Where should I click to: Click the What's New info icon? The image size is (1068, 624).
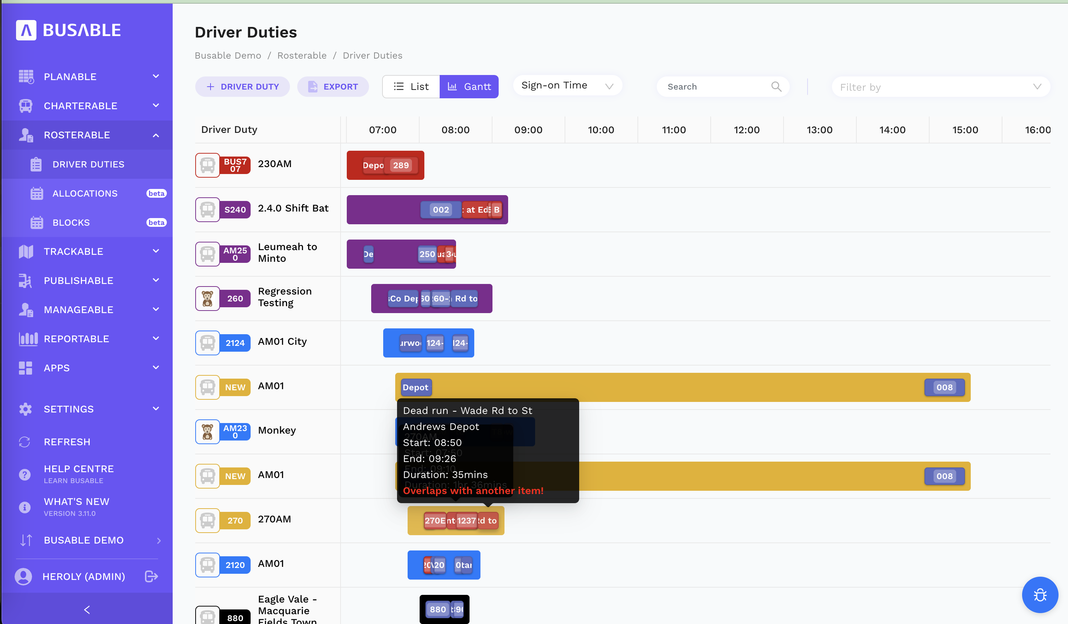pos(24,507)
